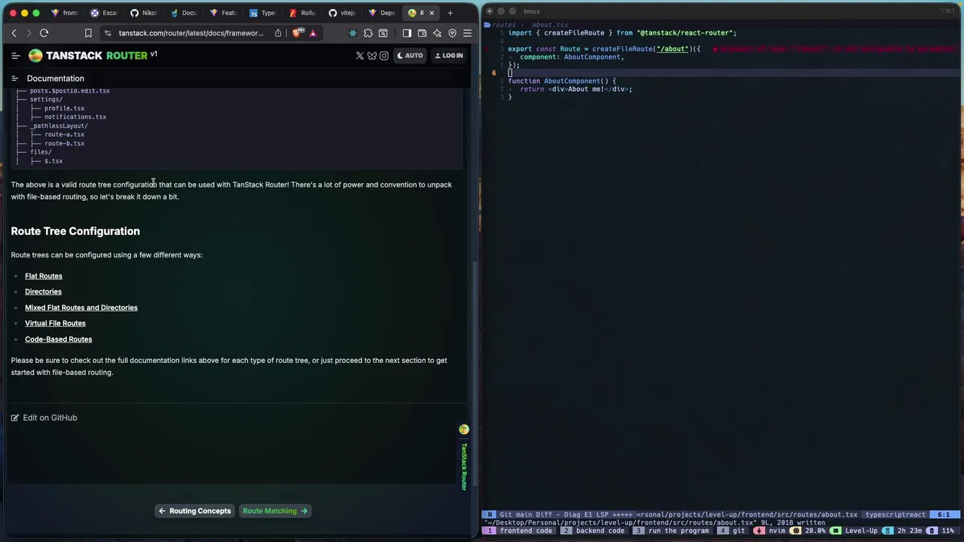Click the TanStack Router logo
Viewport: 964px width, 542px height.
click(x=93, y=56)
